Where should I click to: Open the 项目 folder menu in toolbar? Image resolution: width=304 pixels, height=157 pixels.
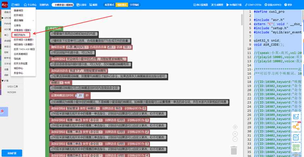click(x=16, y=5)
